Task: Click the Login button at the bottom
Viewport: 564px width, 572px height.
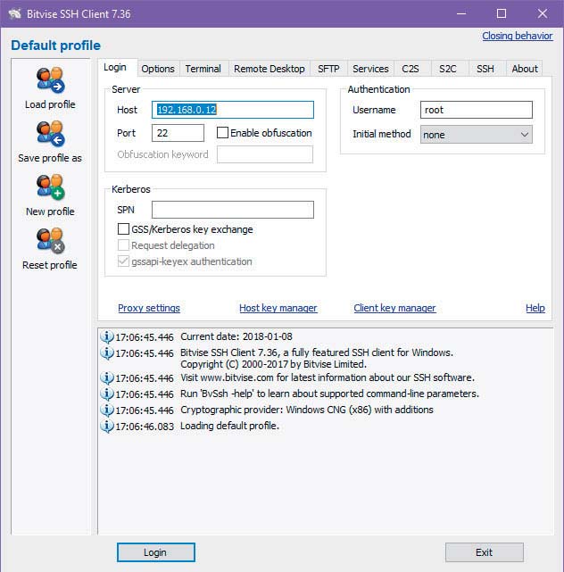Action: (156, 552)
